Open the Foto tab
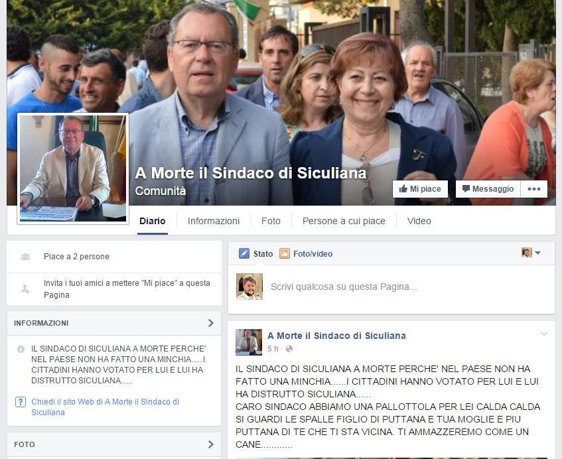The height and width of the screenshot is (459, 562). (271, 221)
